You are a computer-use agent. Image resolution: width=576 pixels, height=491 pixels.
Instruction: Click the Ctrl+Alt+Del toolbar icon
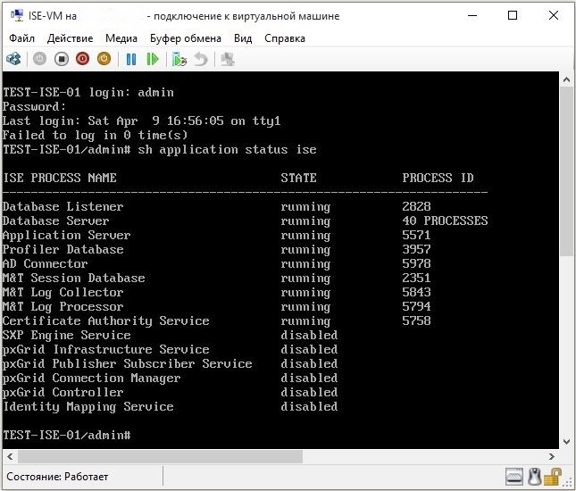coord(14,59)
